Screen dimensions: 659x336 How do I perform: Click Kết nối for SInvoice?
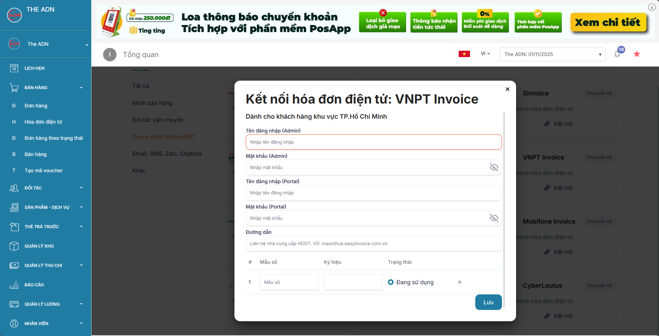click(x=559, y=124)
